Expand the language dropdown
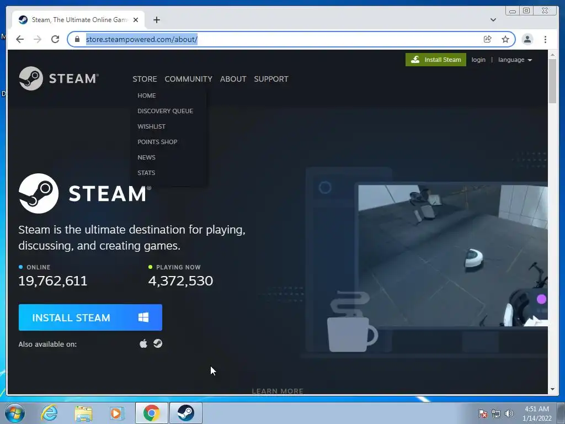 click(x=515, y=60)
